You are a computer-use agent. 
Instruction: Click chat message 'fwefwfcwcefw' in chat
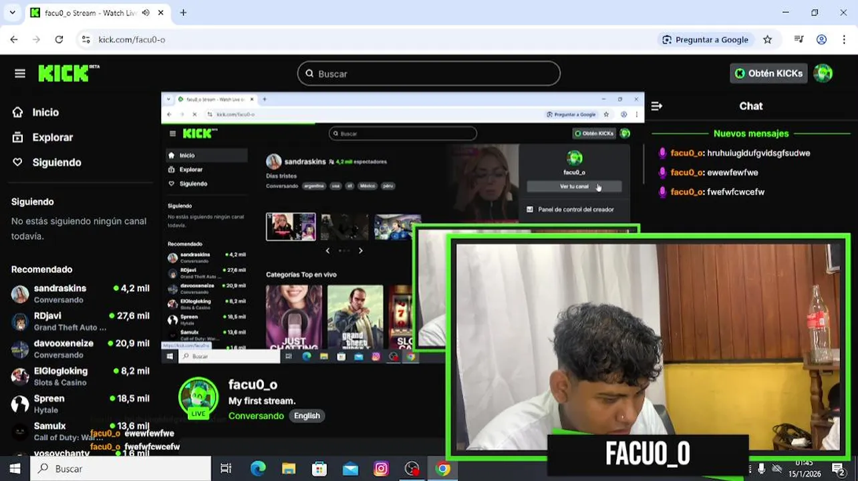coord(736,192)
